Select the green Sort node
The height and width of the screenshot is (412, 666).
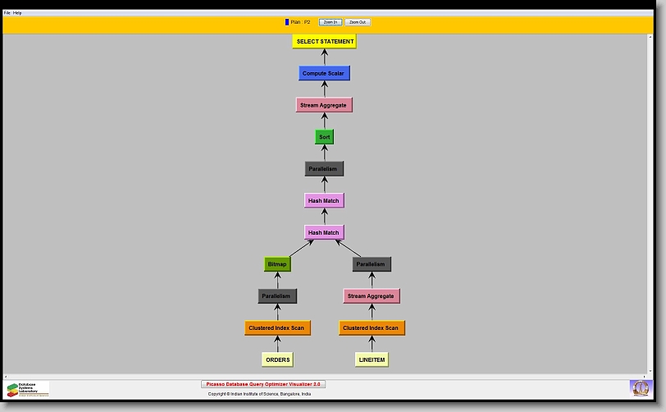pos(325,137)
